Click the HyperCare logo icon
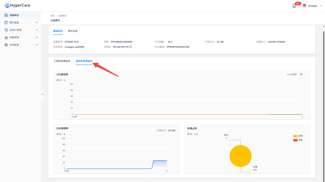 point(7,6)
